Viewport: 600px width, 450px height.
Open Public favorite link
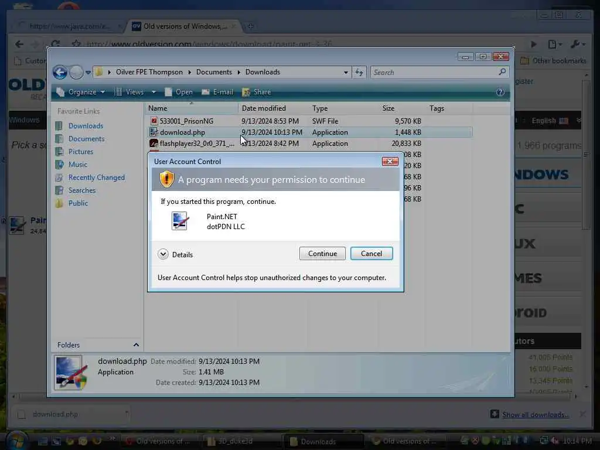pos(78,203)
